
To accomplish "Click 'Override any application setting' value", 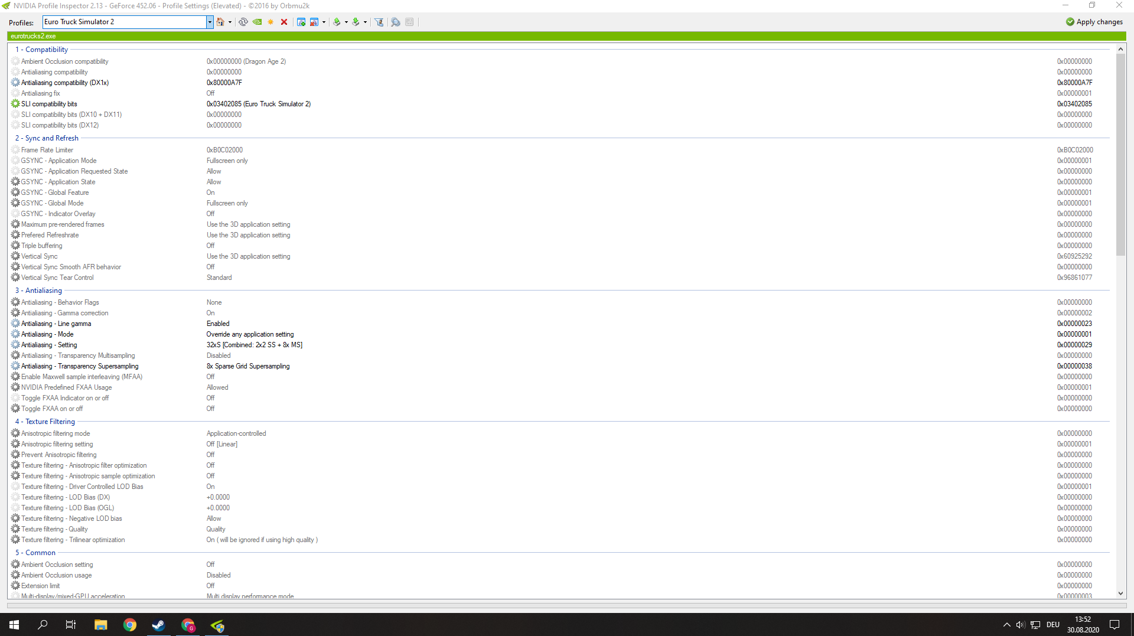I will coord(250,334).
